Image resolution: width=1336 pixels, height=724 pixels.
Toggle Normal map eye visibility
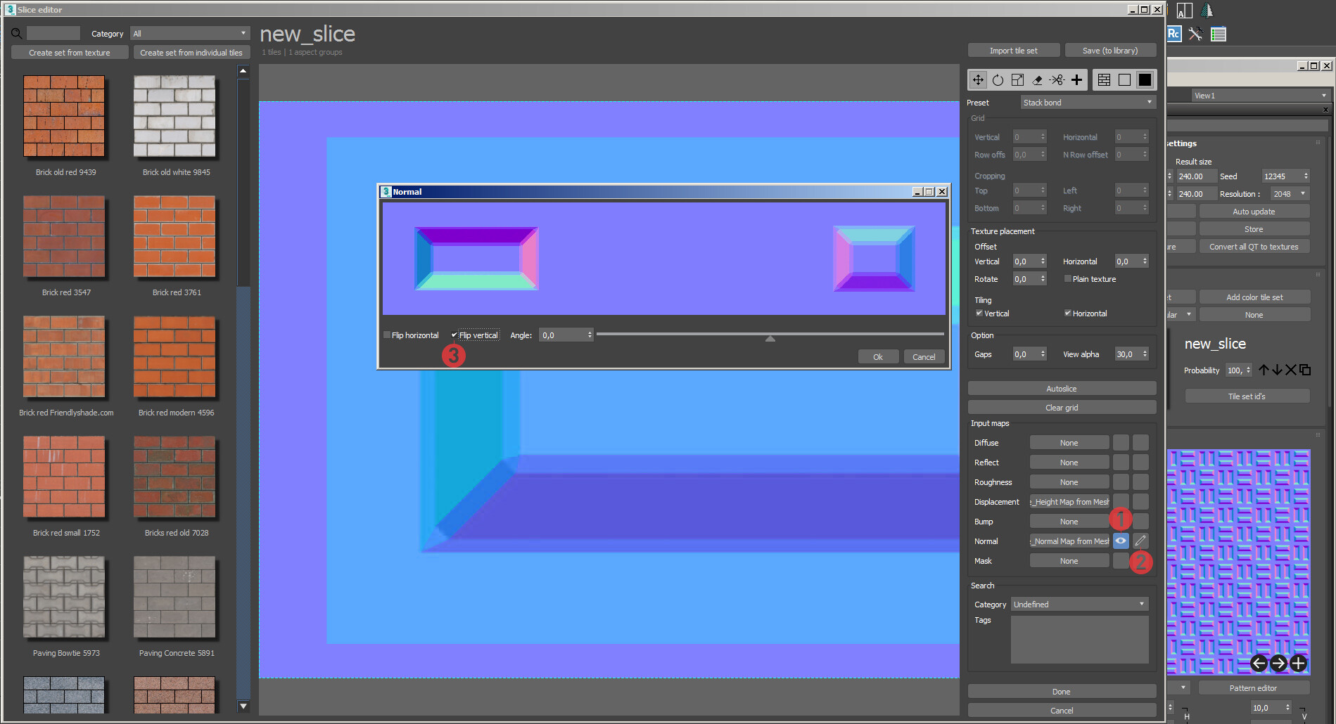[1121, 541]
